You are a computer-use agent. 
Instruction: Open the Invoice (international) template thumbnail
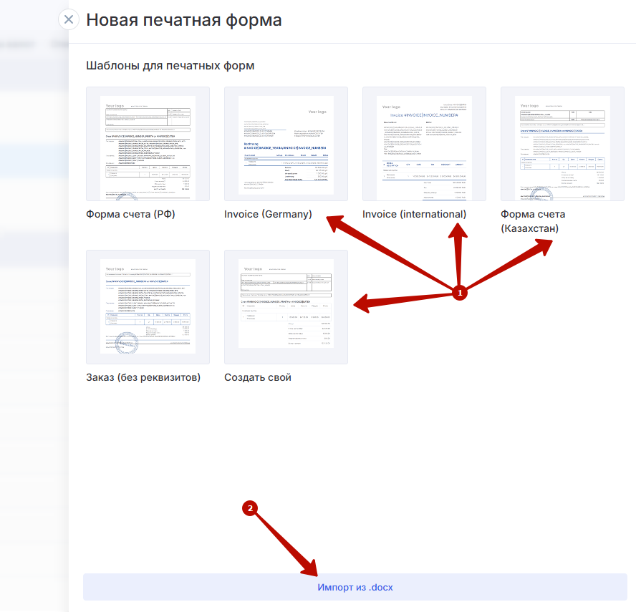coord(424,144)
